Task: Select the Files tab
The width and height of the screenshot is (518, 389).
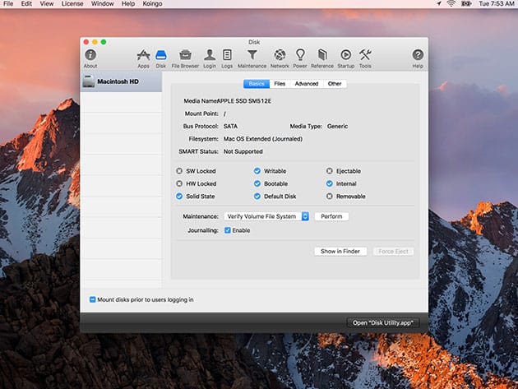Action: point(280,84)
